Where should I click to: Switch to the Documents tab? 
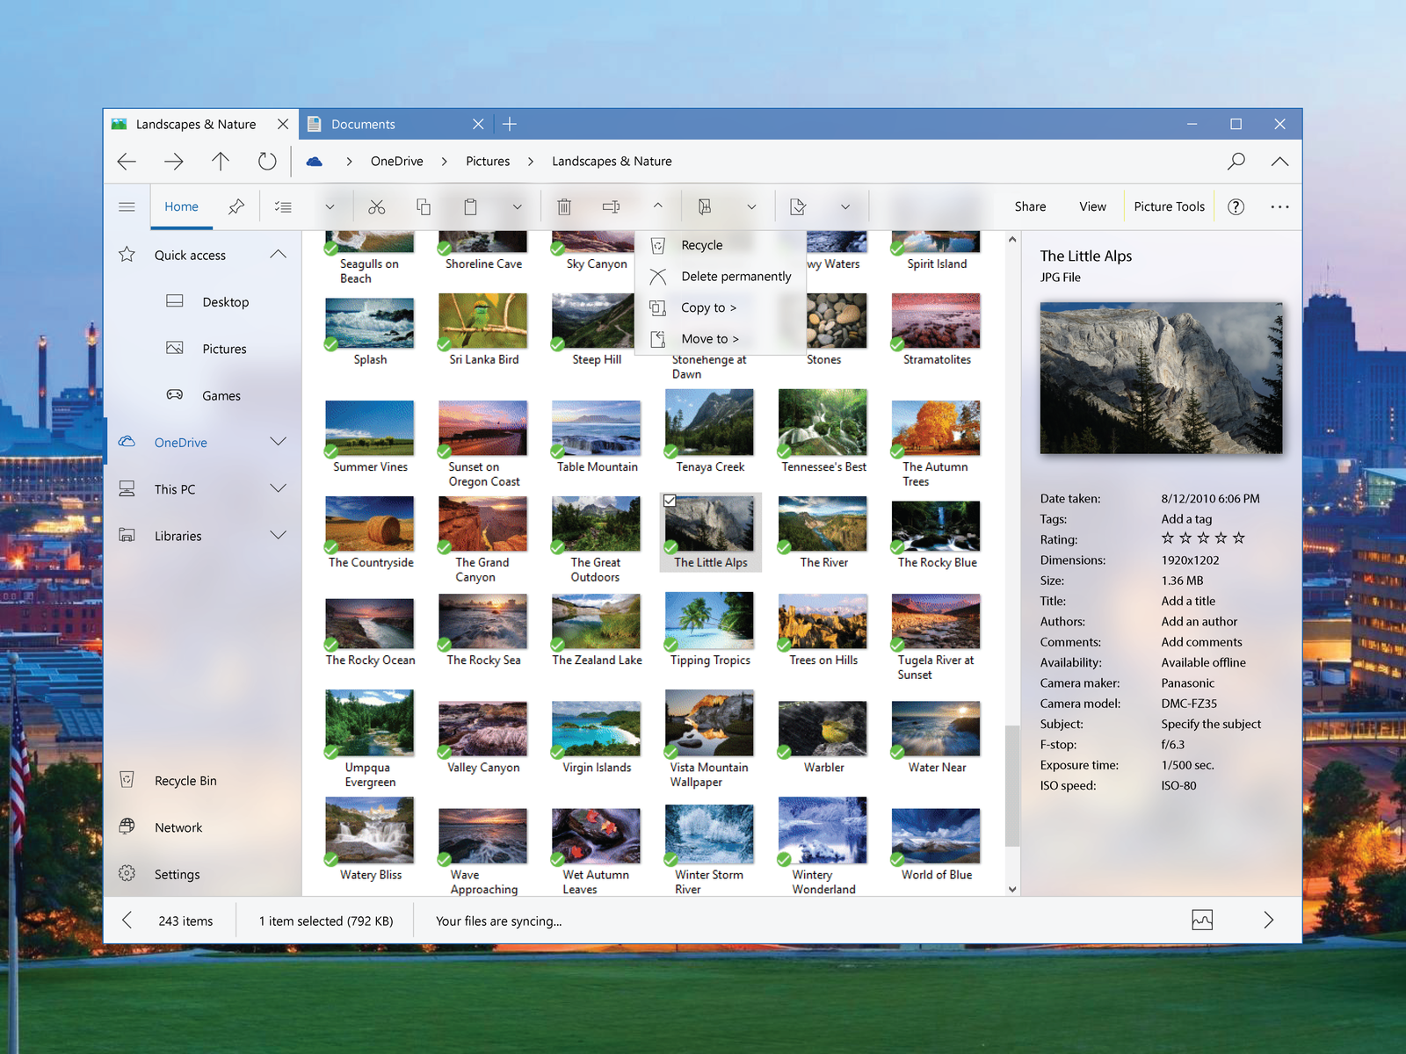[x=363, y=124]
